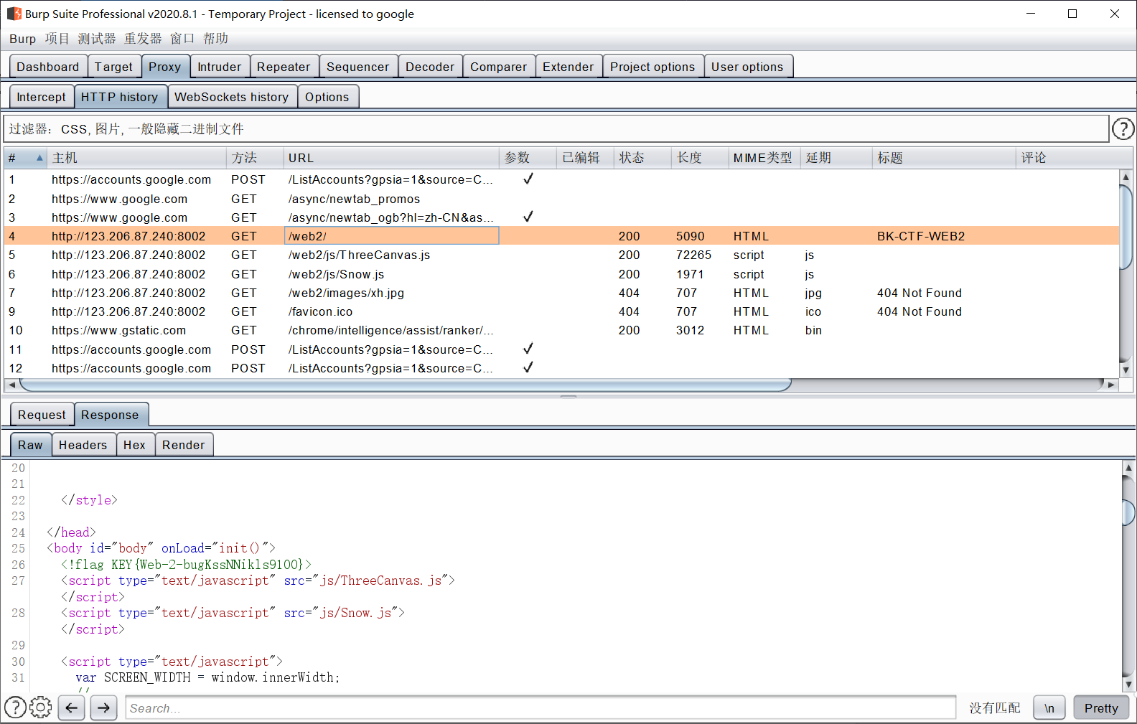Viewport: 1137px width, 724px height.
Task: Show the Request tab
Action: (42, 415)
